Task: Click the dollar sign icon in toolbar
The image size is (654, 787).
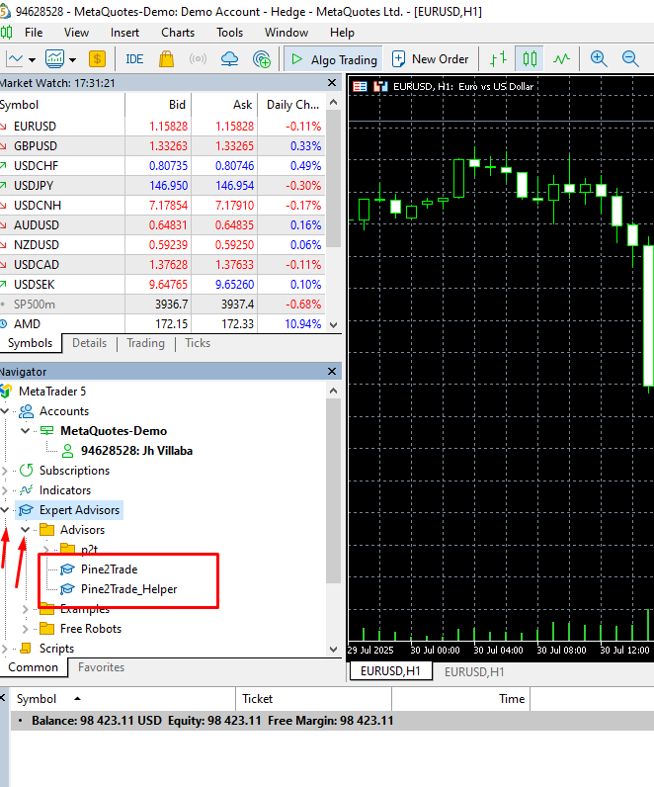Action: click(x=97, y=59)
